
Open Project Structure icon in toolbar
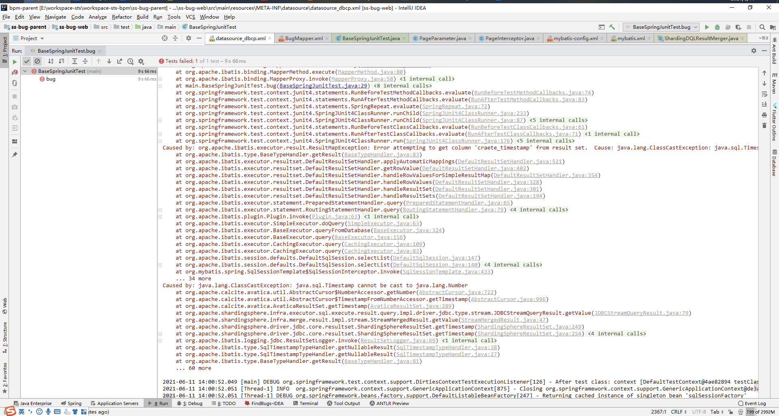pyautogui.click(x=773, y=27)
